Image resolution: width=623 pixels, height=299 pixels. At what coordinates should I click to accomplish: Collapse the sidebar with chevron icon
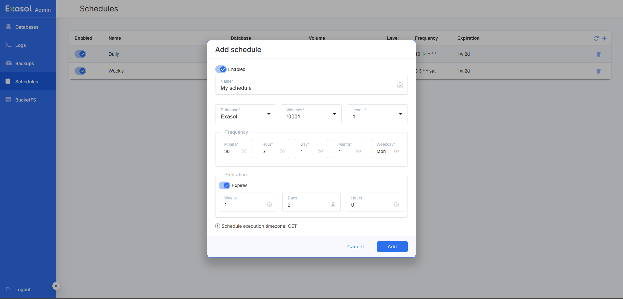tap(56, 286)
